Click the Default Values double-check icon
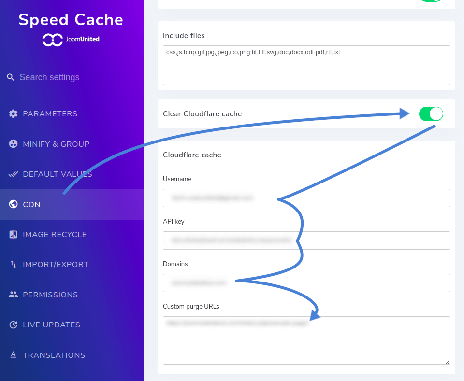464x381 pixels. 14,174
